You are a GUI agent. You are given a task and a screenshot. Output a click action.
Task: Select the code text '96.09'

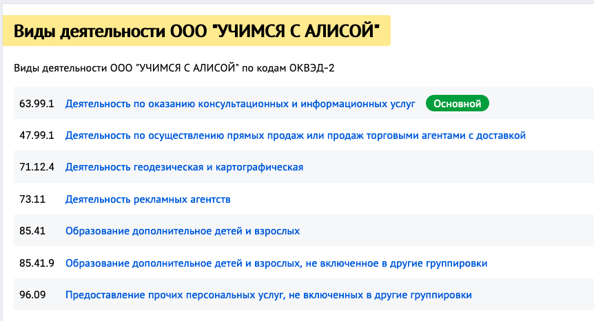32,295
